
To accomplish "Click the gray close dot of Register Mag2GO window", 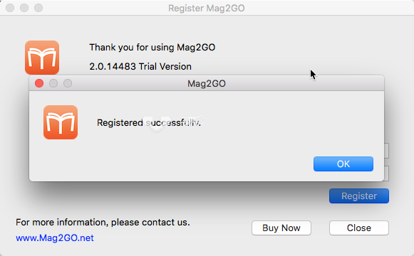I will click(x=10, y=8).
